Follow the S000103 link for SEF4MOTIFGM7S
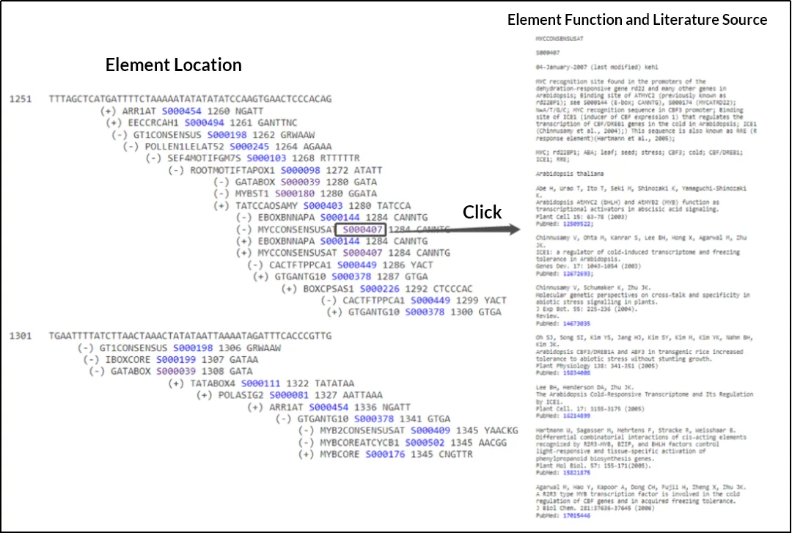 [266, 158]
